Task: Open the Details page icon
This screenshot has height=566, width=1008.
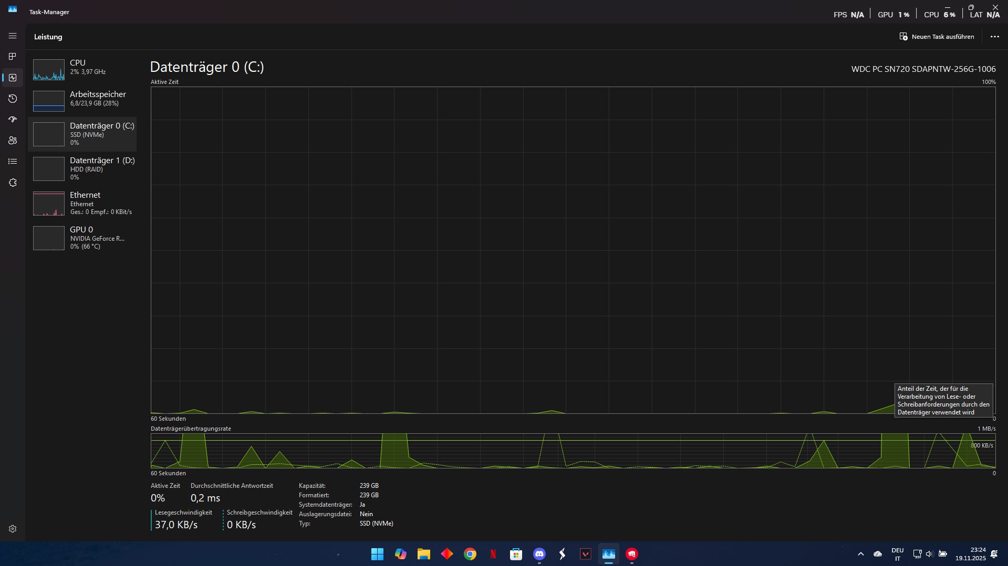Action: click(x=13, y=162)
